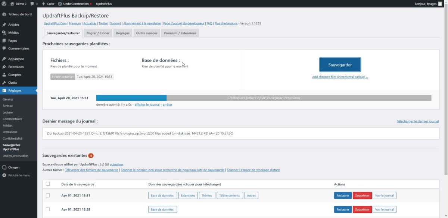The height and width of the screenshot is (218, 448).
Task: Open Abonnement à la newsletter link
Action: pos(141,23)
